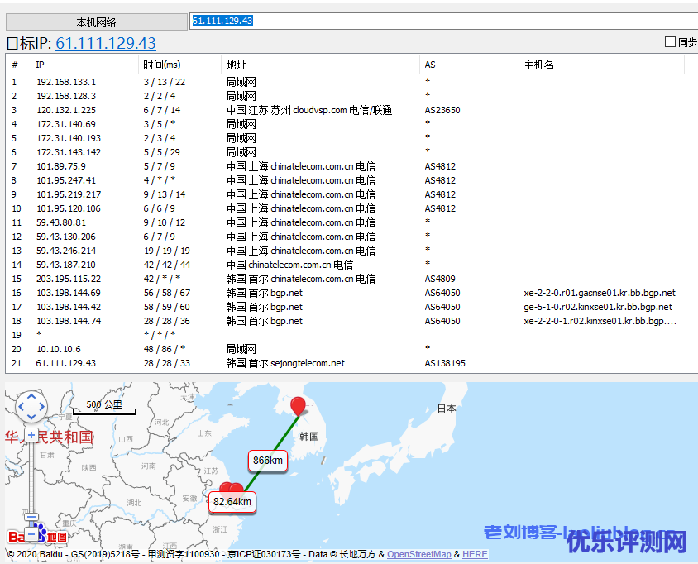Pan the map downward with arrow control
The width and height of the screenshot is (698, 564).
tap(31, 417)
